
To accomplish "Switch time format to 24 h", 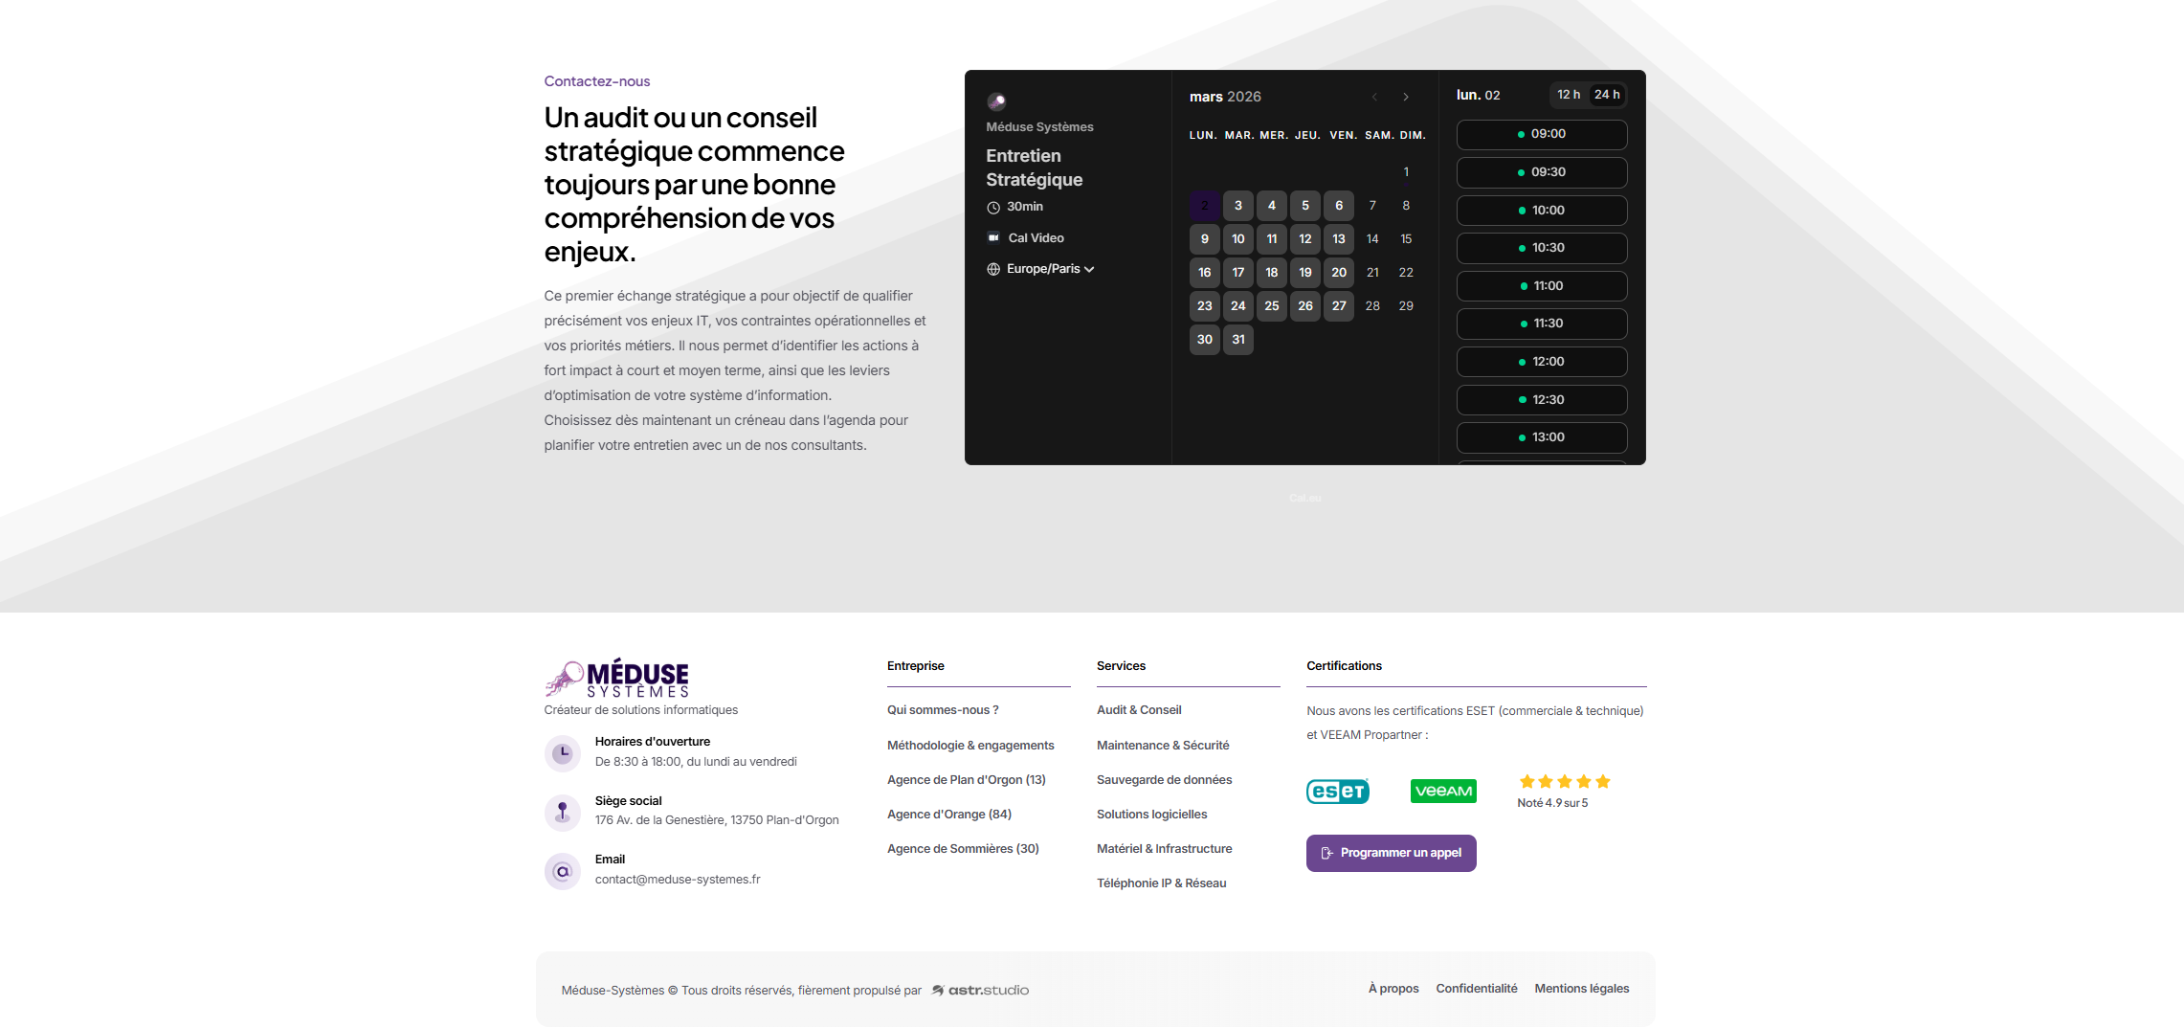I will pos(1607,95).
